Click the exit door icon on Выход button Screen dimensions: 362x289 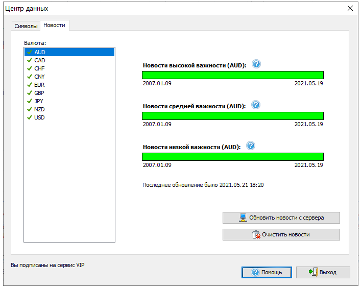[313, 272]
